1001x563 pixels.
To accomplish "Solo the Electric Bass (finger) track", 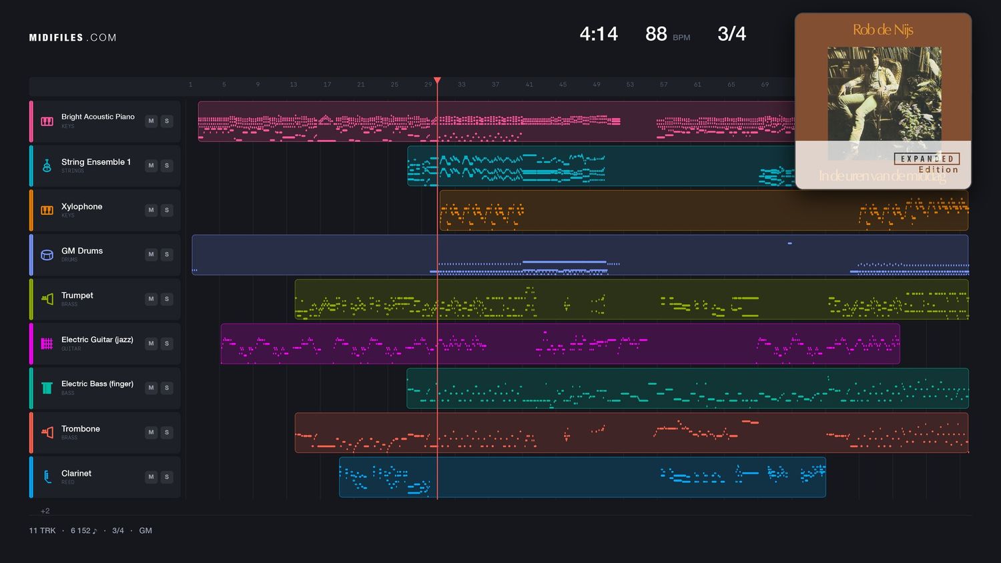I will 167,388.
